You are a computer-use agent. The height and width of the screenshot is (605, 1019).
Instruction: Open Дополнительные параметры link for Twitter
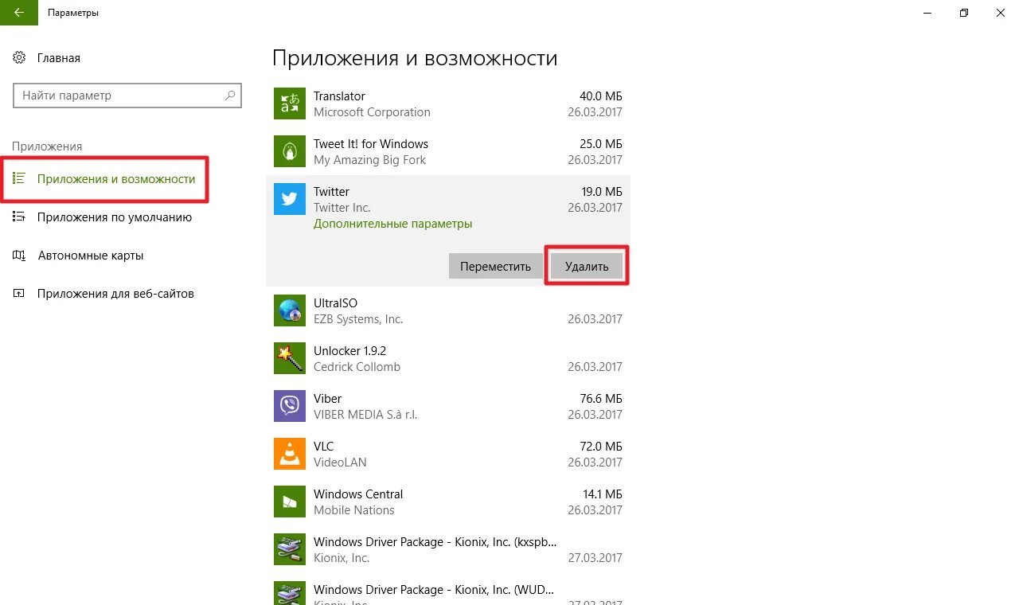point(393,224)
